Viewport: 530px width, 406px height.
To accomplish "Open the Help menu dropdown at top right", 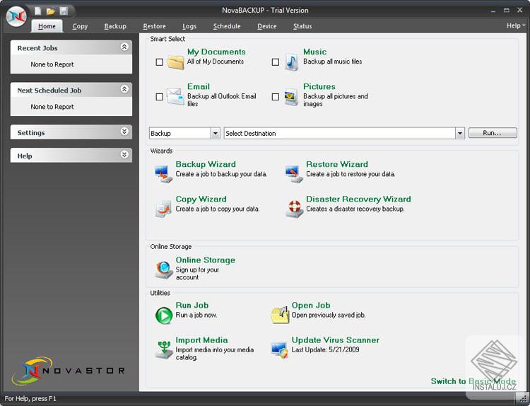I will click(516, 25).
